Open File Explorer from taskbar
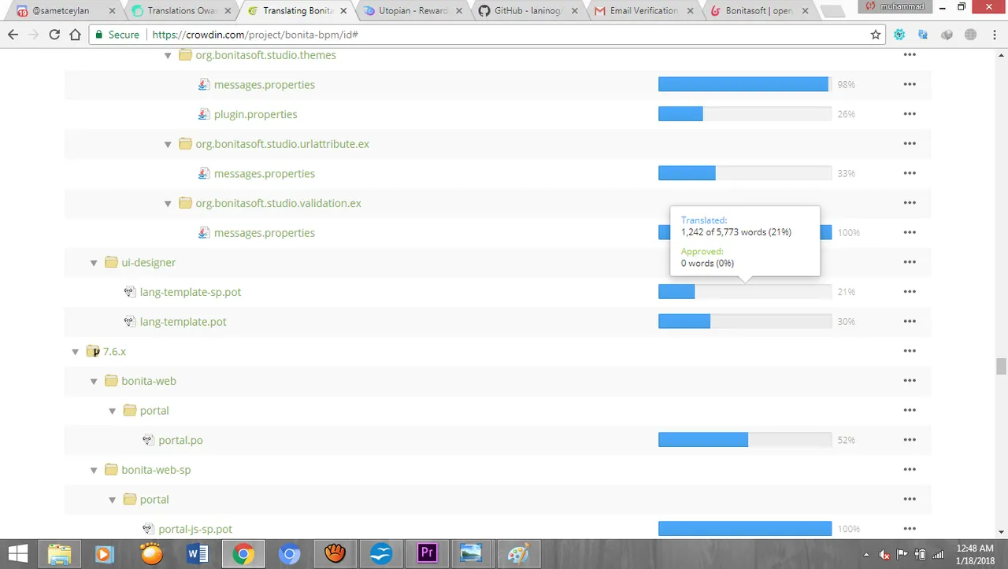The width and height of the screenshot is (1008, 569). [x=60, y=554]
